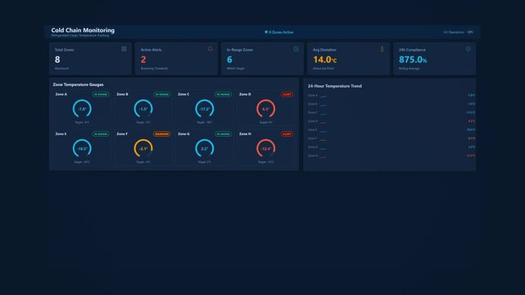The width and height of the screenshot is (525, 295).
Task: Click the bell icon on Active Alerts card
Action: (210, 49)
